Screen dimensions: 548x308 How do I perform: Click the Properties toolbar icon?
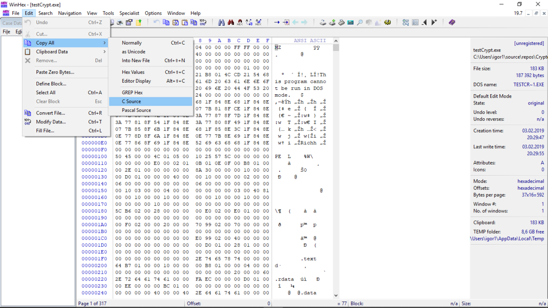(x=129, y=23)
